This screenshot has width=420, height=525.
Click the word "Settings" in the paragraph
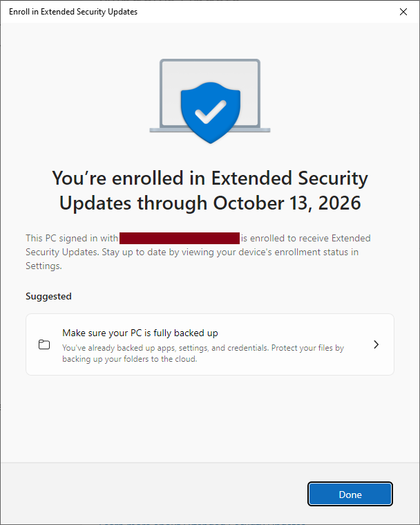tap(42, 266)
